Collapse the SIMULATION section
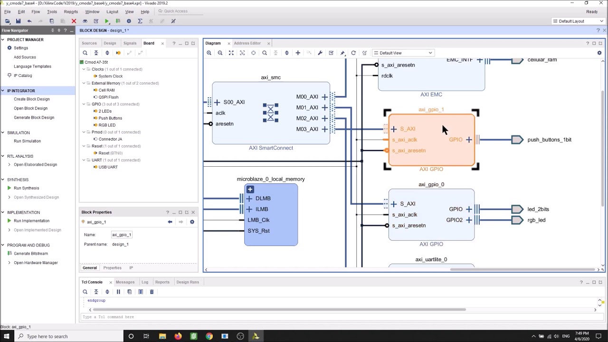The width and height of the screenshot is (608, 342). [x=3, y=133]
